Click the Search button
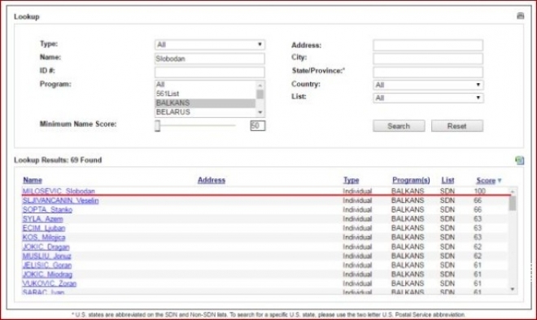Viewport: 537px width, 320px height. tap(399, 126)
